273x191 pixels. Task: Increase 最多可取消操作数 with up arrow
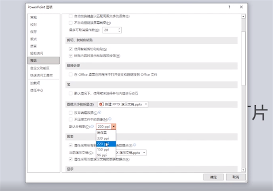pyautogui.click(x=119, y=29)
